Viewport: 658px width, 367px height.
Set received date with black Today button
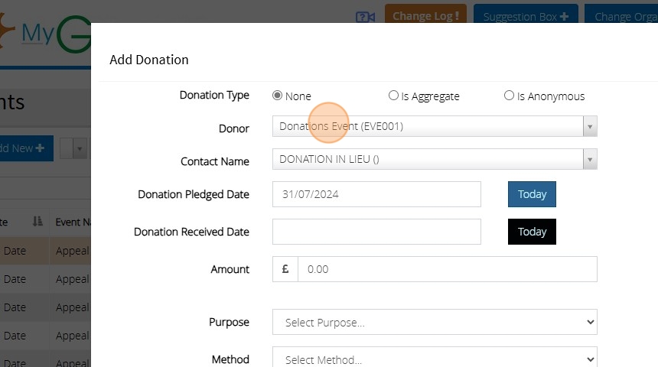click(x=532, y=232)
